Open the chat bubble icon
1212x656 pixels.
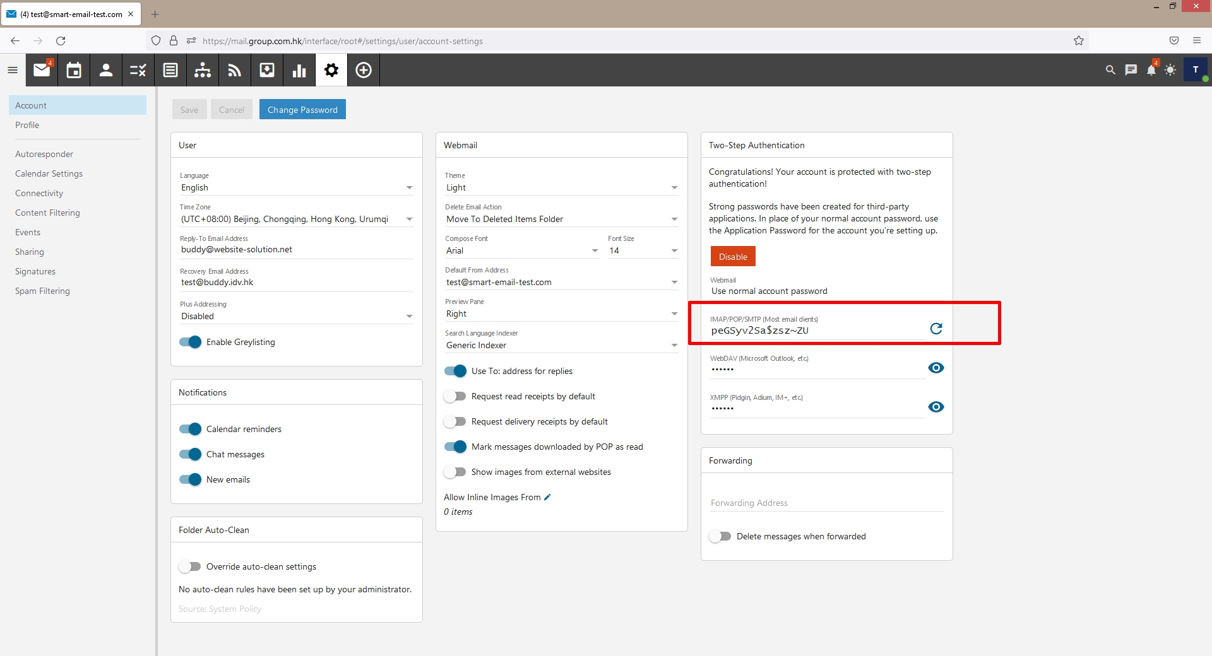[x=1131, y=70]
